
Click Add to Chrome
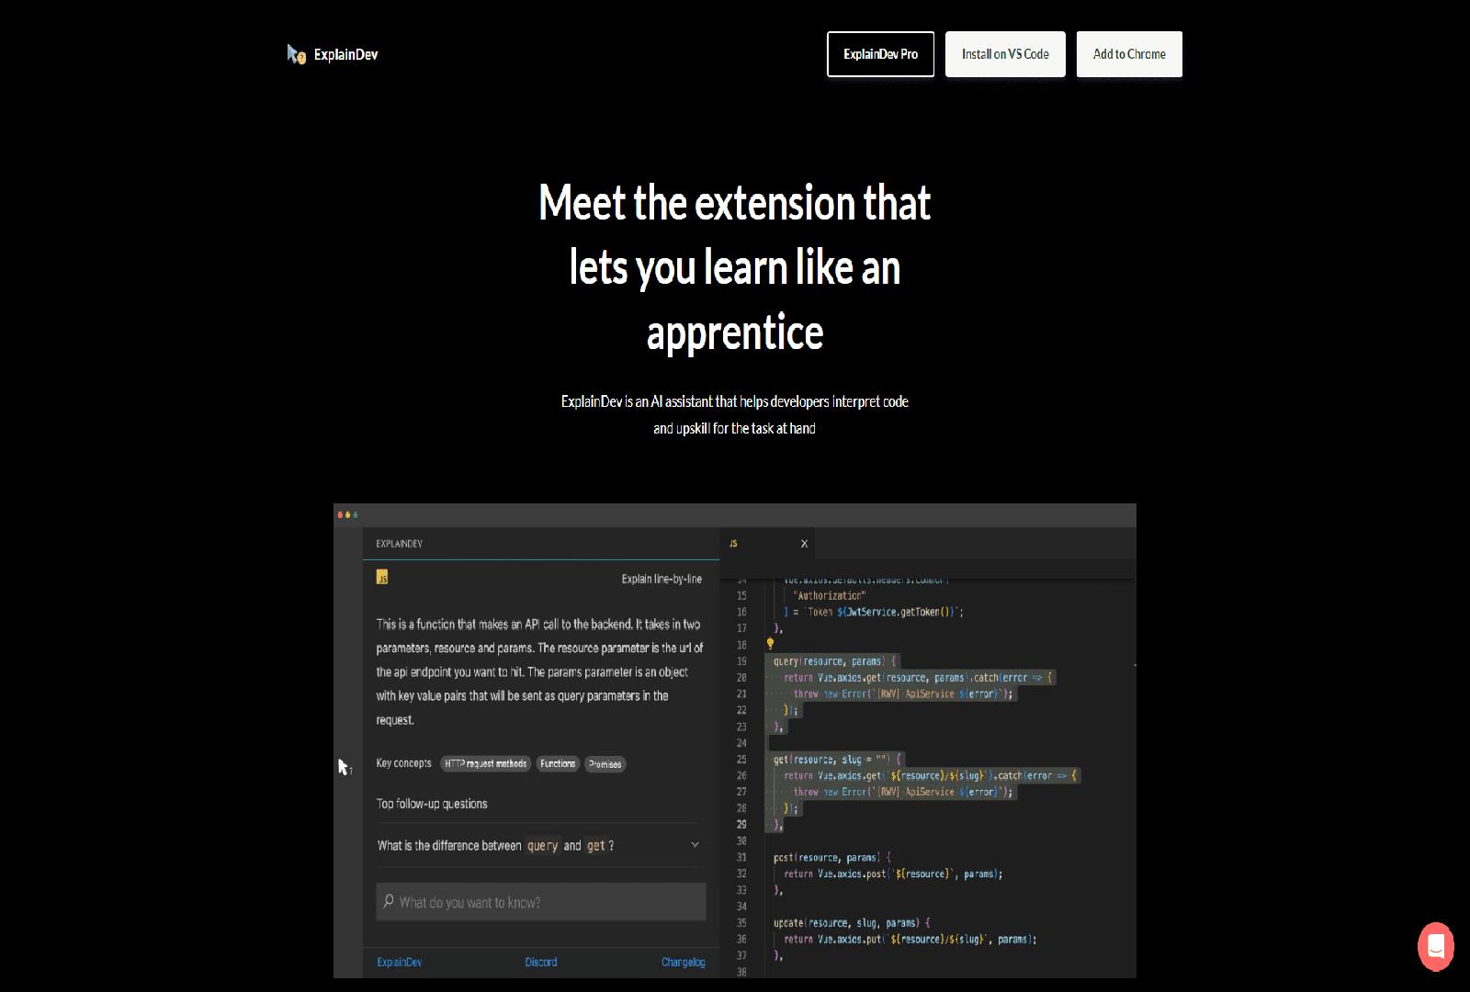point(1128,54)
